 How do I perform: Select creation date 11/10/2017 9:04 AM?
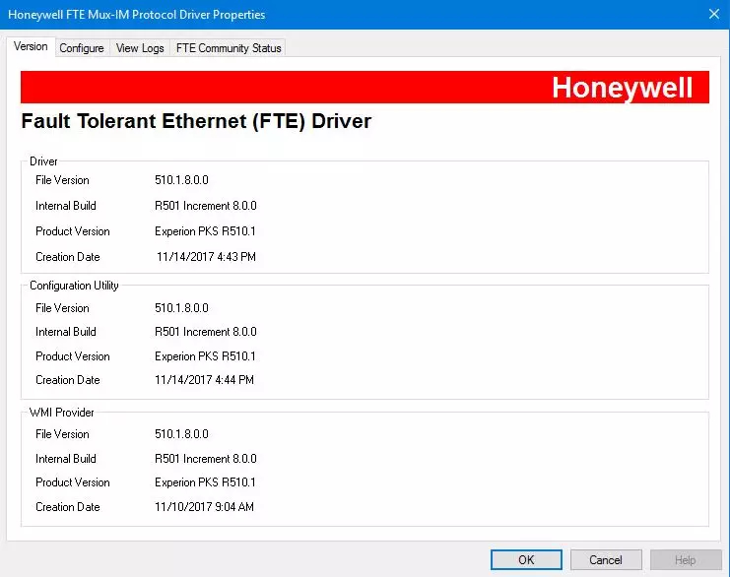[204, 507]
